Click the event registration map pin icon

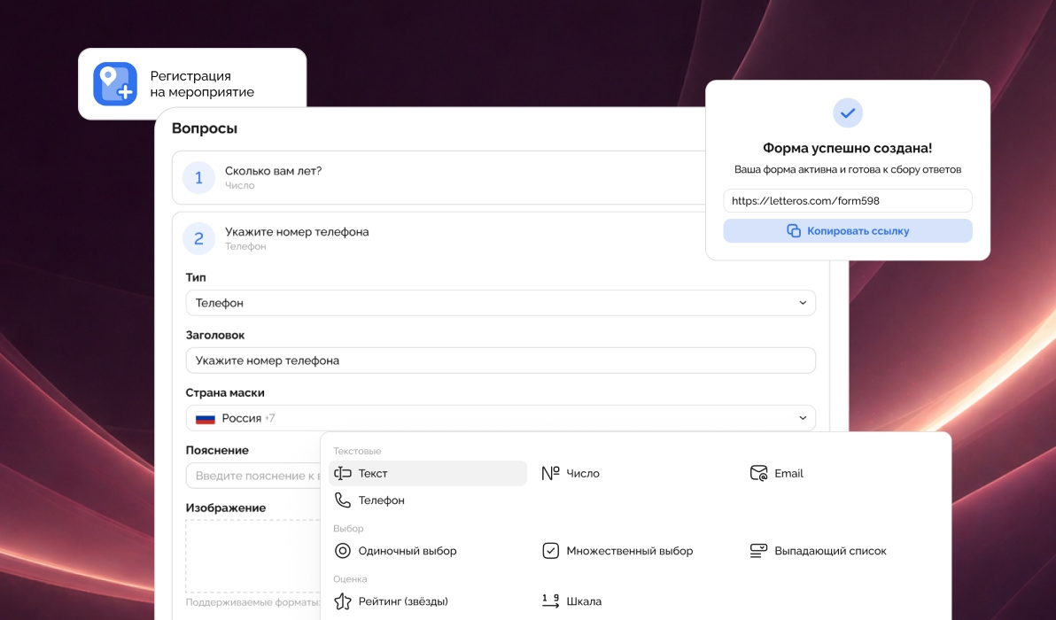click(115, 84)
